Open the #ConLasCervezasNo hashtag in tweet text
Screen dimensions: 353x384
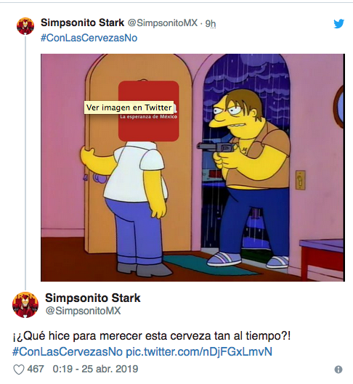(x=68, y=351)
